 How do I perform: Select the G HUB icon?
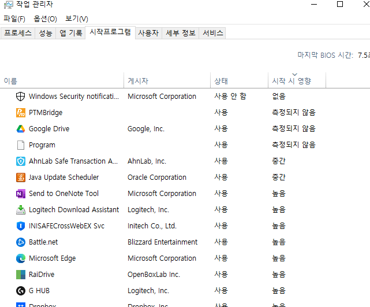[x=21, y=291]
